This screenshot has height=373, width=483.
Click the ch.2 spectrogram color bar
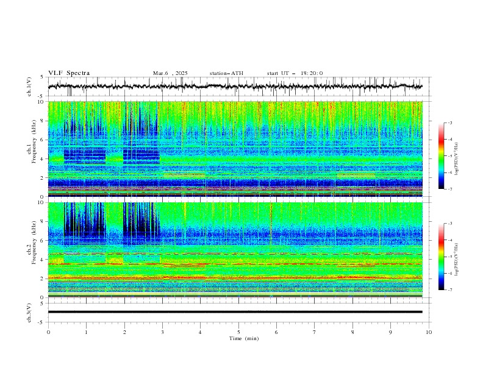click(x=441, y=257)
